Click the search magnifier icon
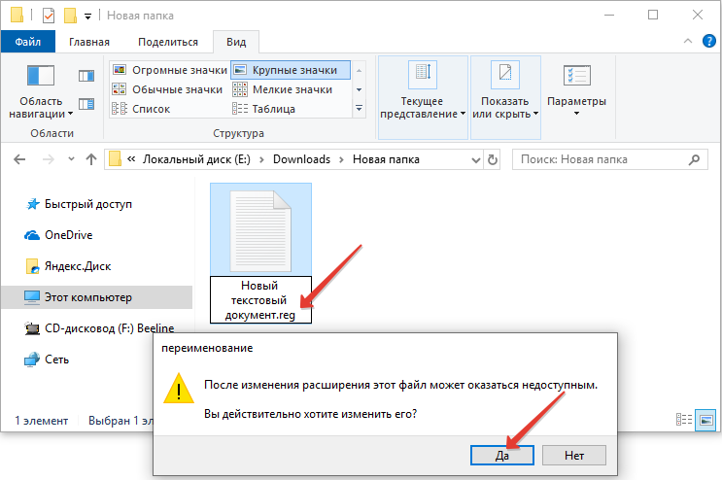Screen dimensions: 722x480 695,159
